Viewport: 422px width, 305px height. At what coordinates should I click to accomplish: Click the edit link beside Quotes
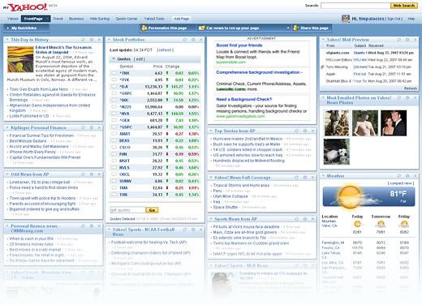140,59
